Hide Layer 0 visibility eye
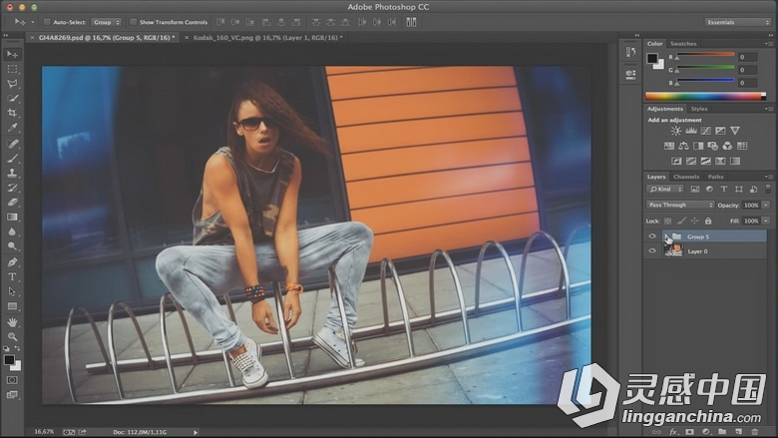This screenshot has width=778, height=438. point(652,251)
